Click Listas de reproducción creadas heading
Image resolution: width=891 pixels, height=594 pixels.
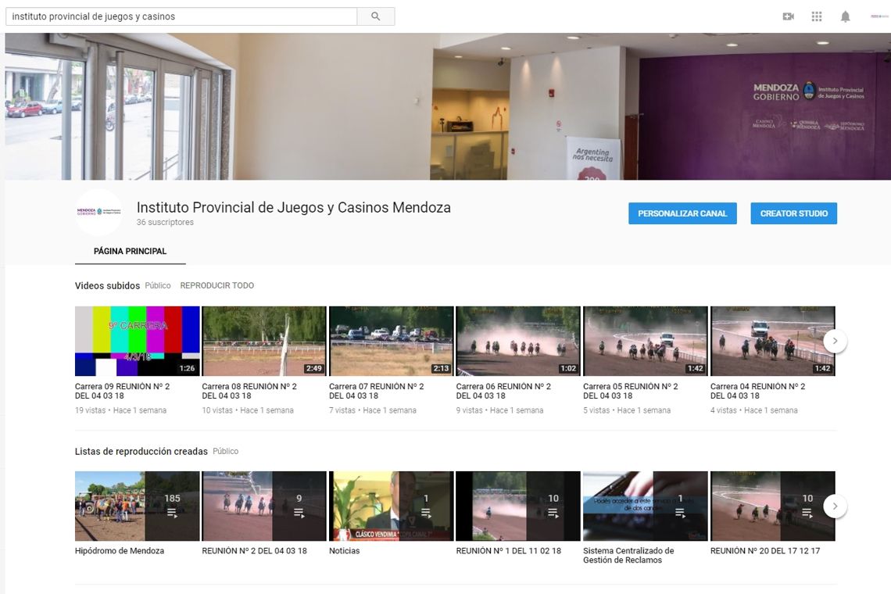click(x=141, y=451)
